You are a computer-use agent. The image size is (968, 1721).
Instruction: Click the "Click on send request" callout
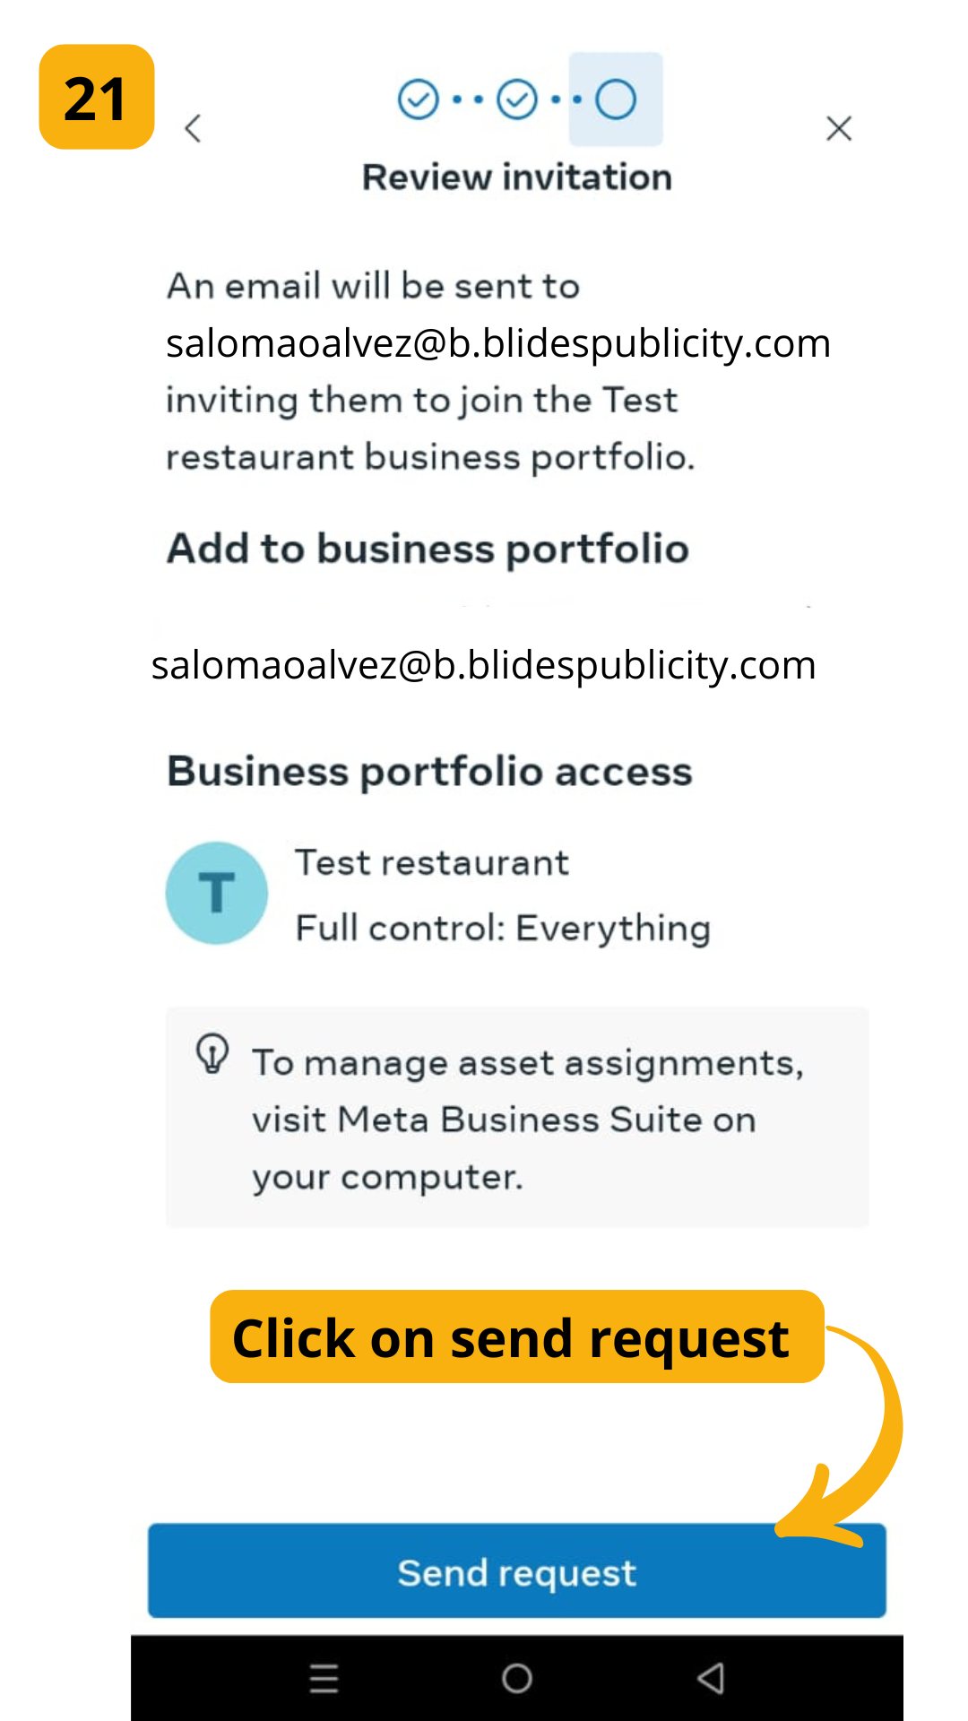[516, 1337]
